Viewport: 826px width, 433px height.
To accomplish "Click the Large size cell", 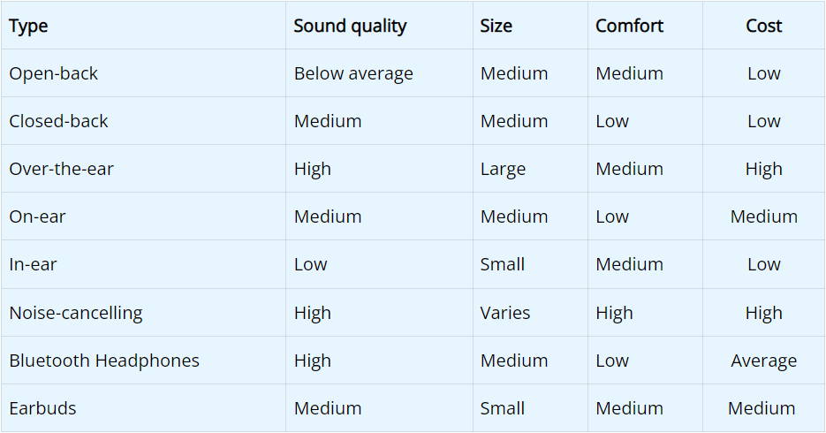I will pos(503,170).
